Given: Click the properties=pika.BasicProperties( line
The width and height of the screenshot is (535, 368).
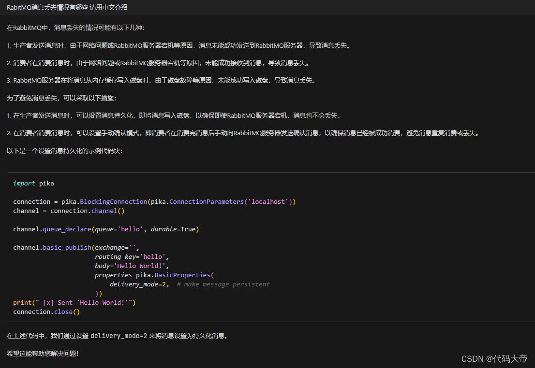Looking at the screenshot, I should tap(154, 275).
